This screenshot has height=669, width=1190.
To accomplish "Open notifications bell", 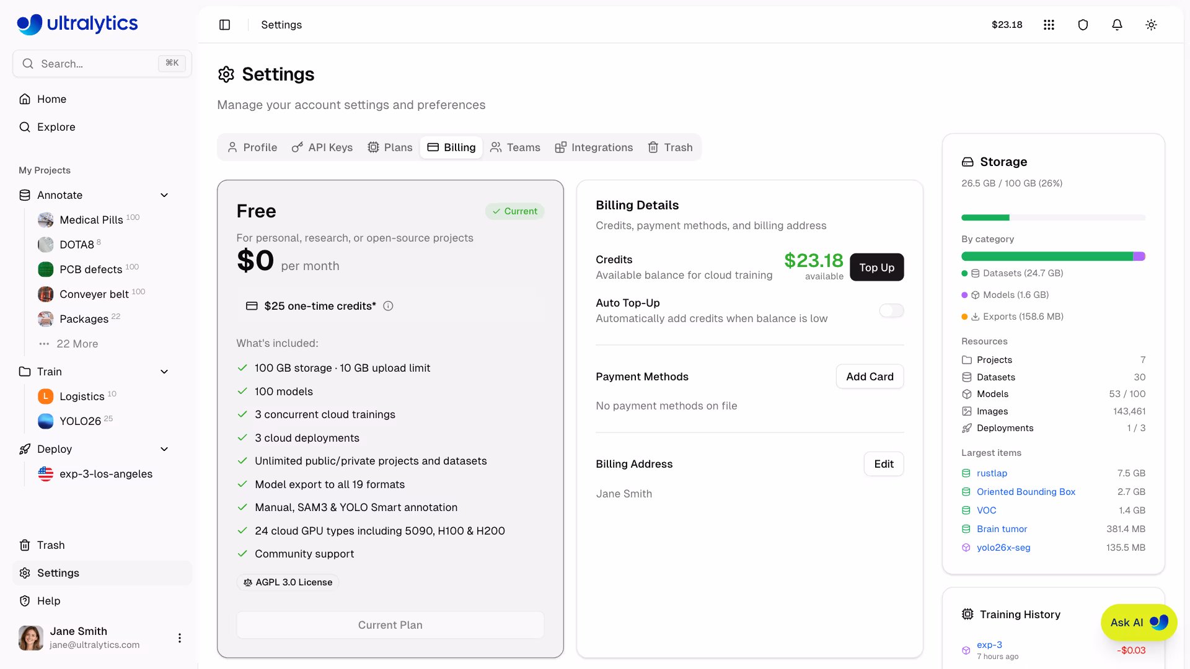I will click(x=1117, y=25).
